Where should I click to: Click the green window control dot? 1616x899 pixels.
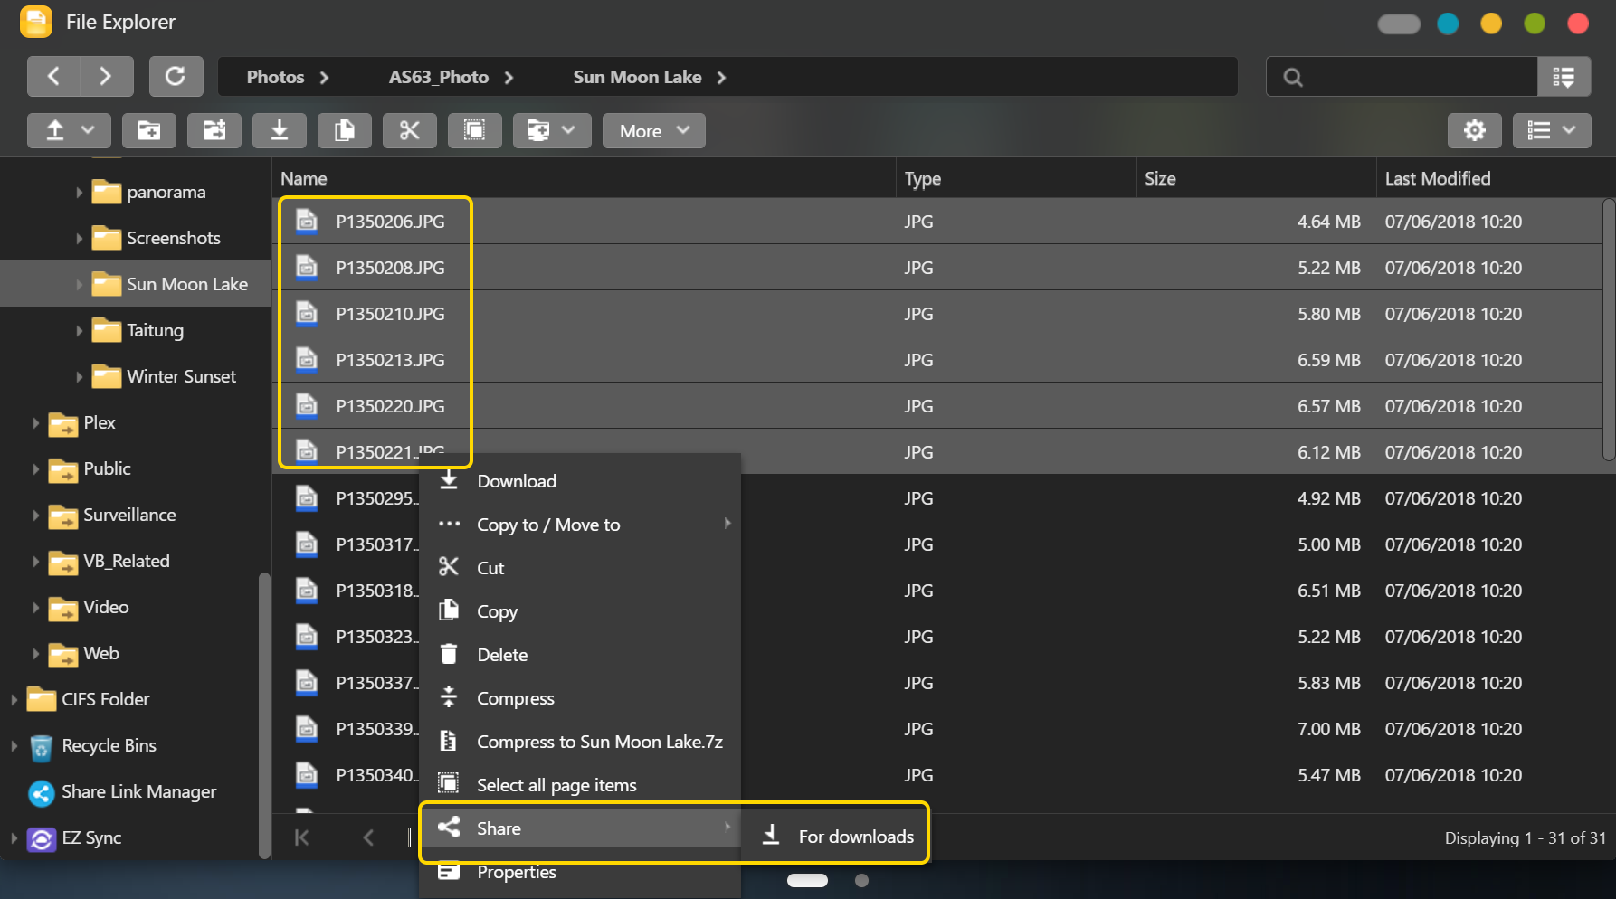[x=1535, y=24]
